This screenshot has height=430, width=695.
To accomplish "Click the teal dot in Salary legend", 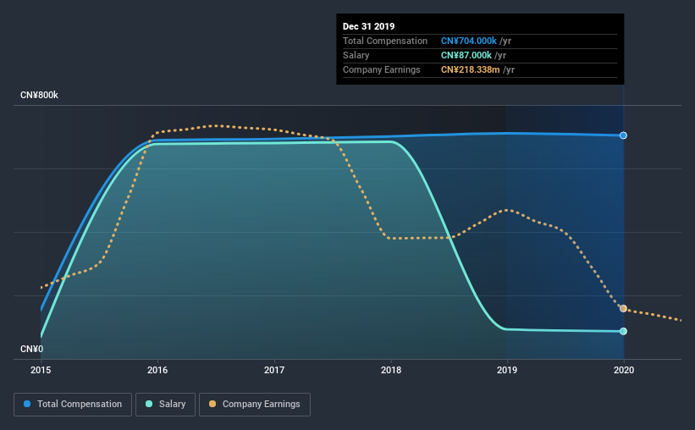I will (149, 404).
